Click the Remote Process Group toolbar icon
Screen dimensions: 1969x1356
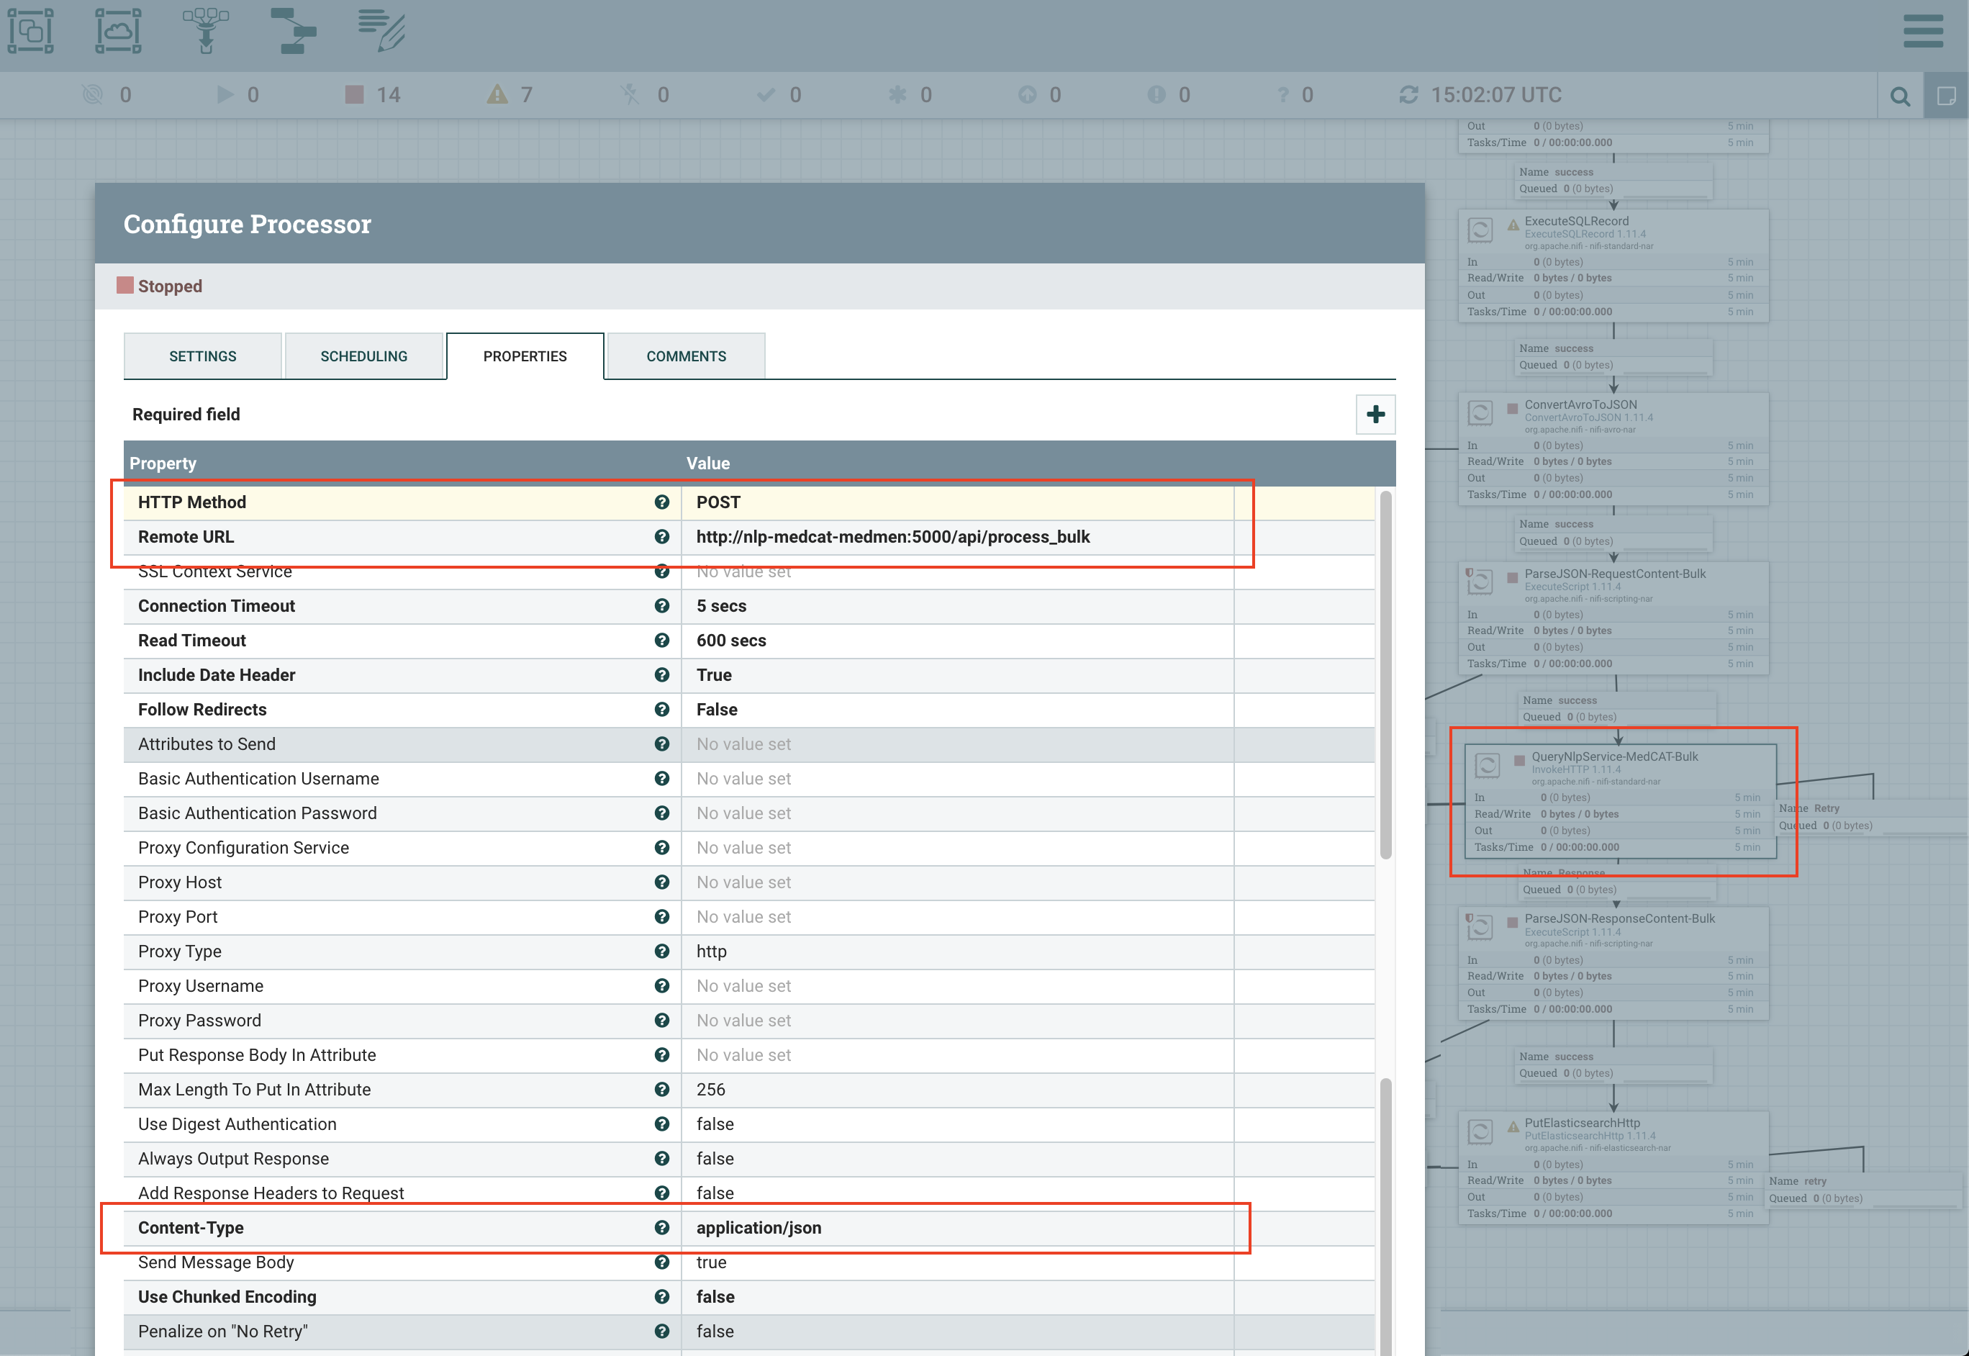(x=118, y=30)
